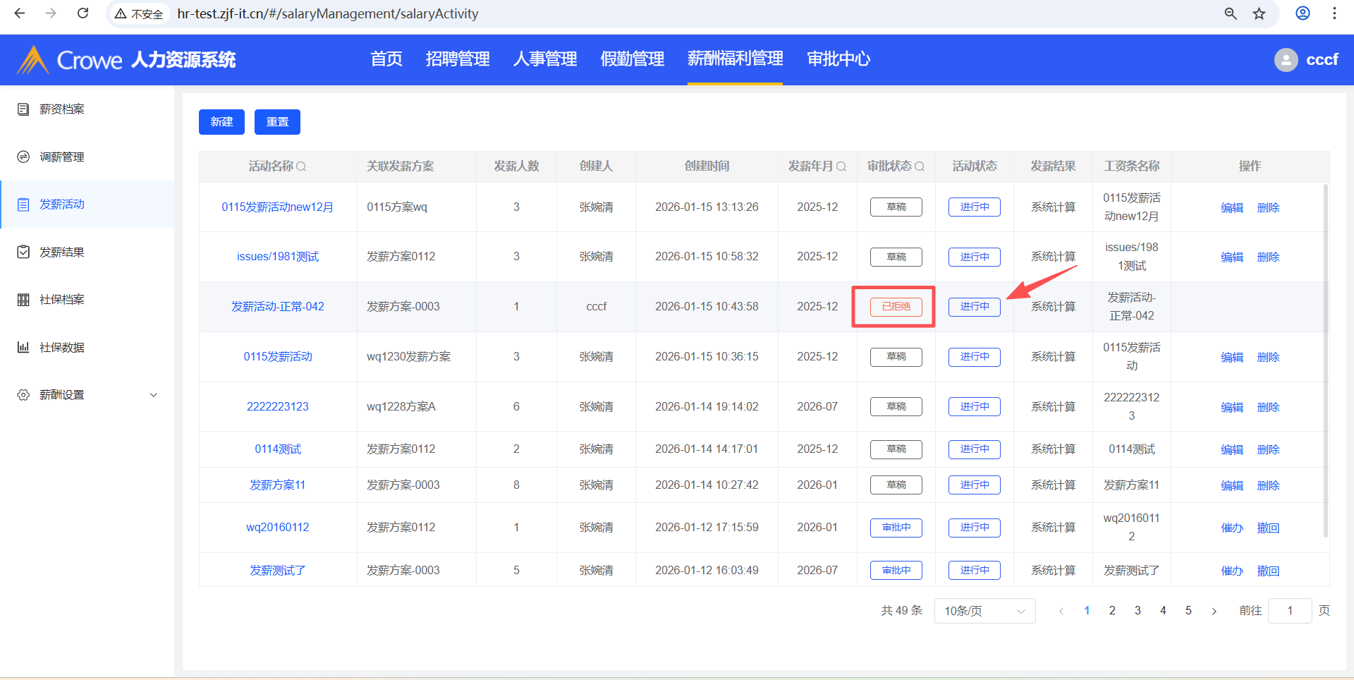
Task: Switch to the 审批中心 top navigation tab
Action: (838, 59)
